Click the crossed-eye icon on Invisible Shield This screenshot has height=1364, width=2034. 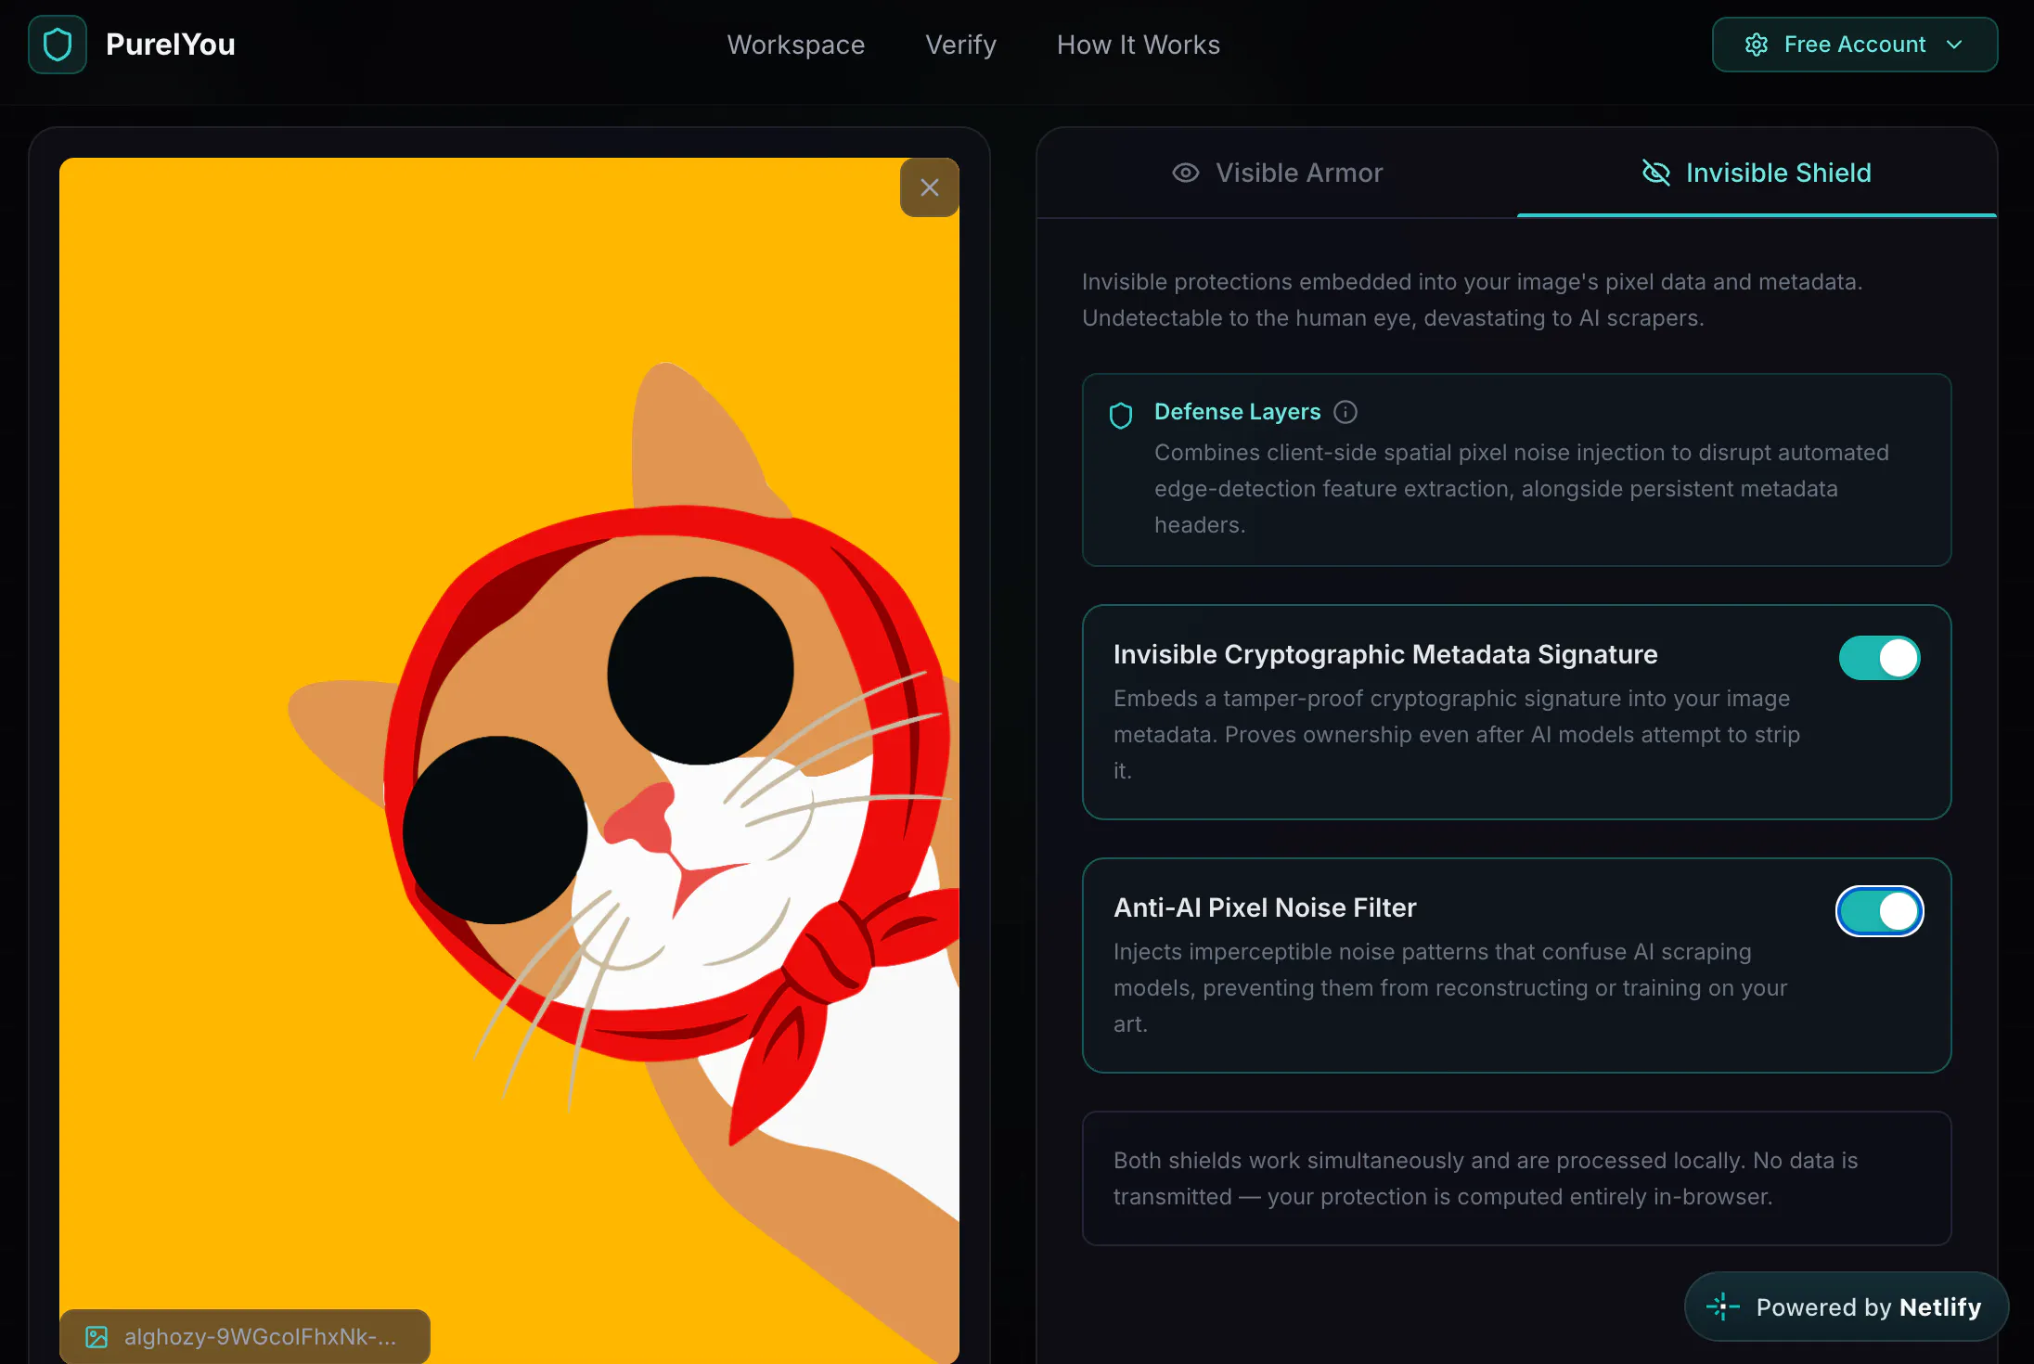(x=1656, y=173)
